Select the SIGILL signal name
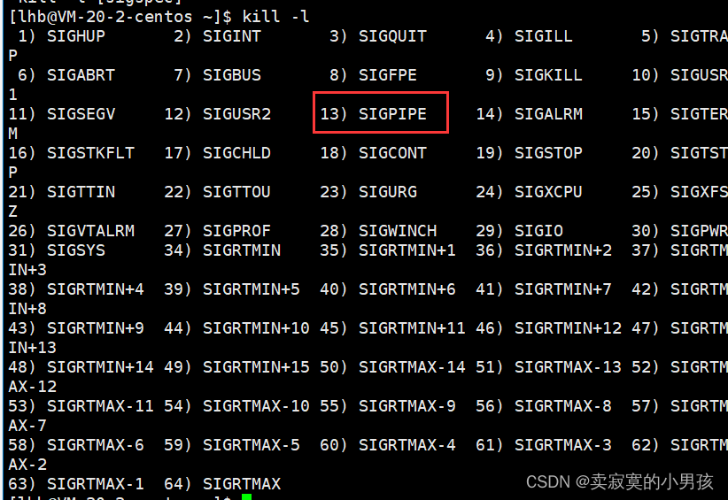Image resolution: width=728 pixels, height=500 pixels. (x=544, y=36)
